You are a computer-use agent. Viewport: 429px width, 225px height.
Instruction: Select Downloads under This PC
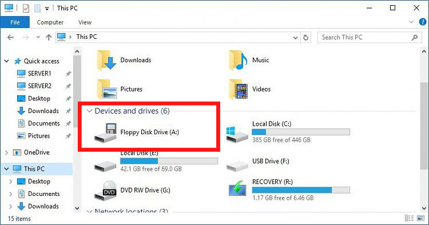tap(43, 206)
